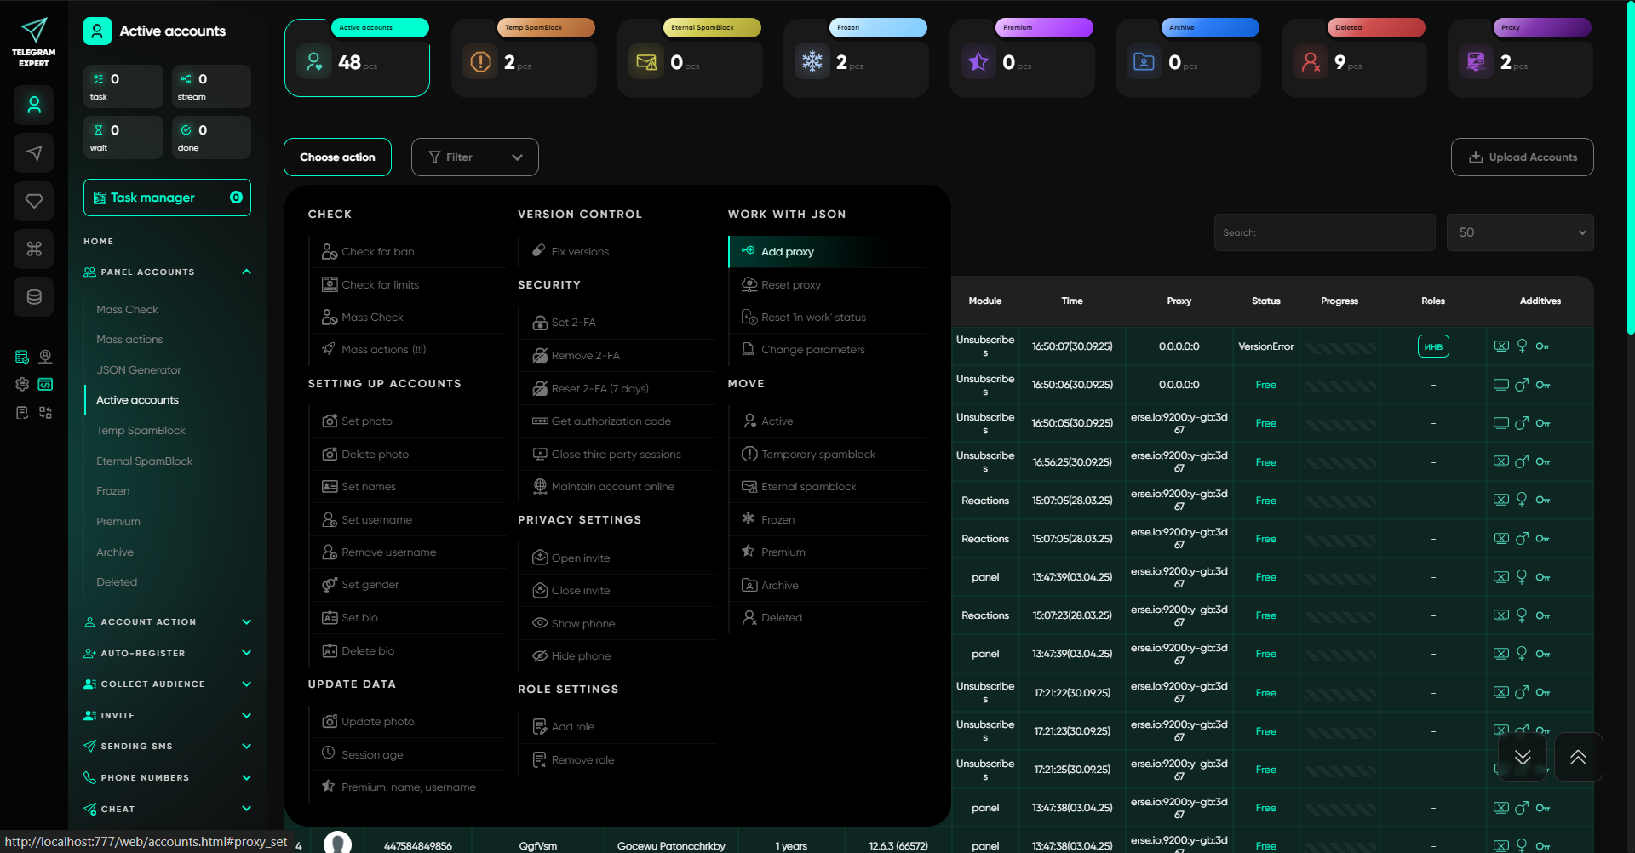Move accounts to Temporary spamblock
This screenshot has height=853, width=1635.
click(x=827, y=455)
